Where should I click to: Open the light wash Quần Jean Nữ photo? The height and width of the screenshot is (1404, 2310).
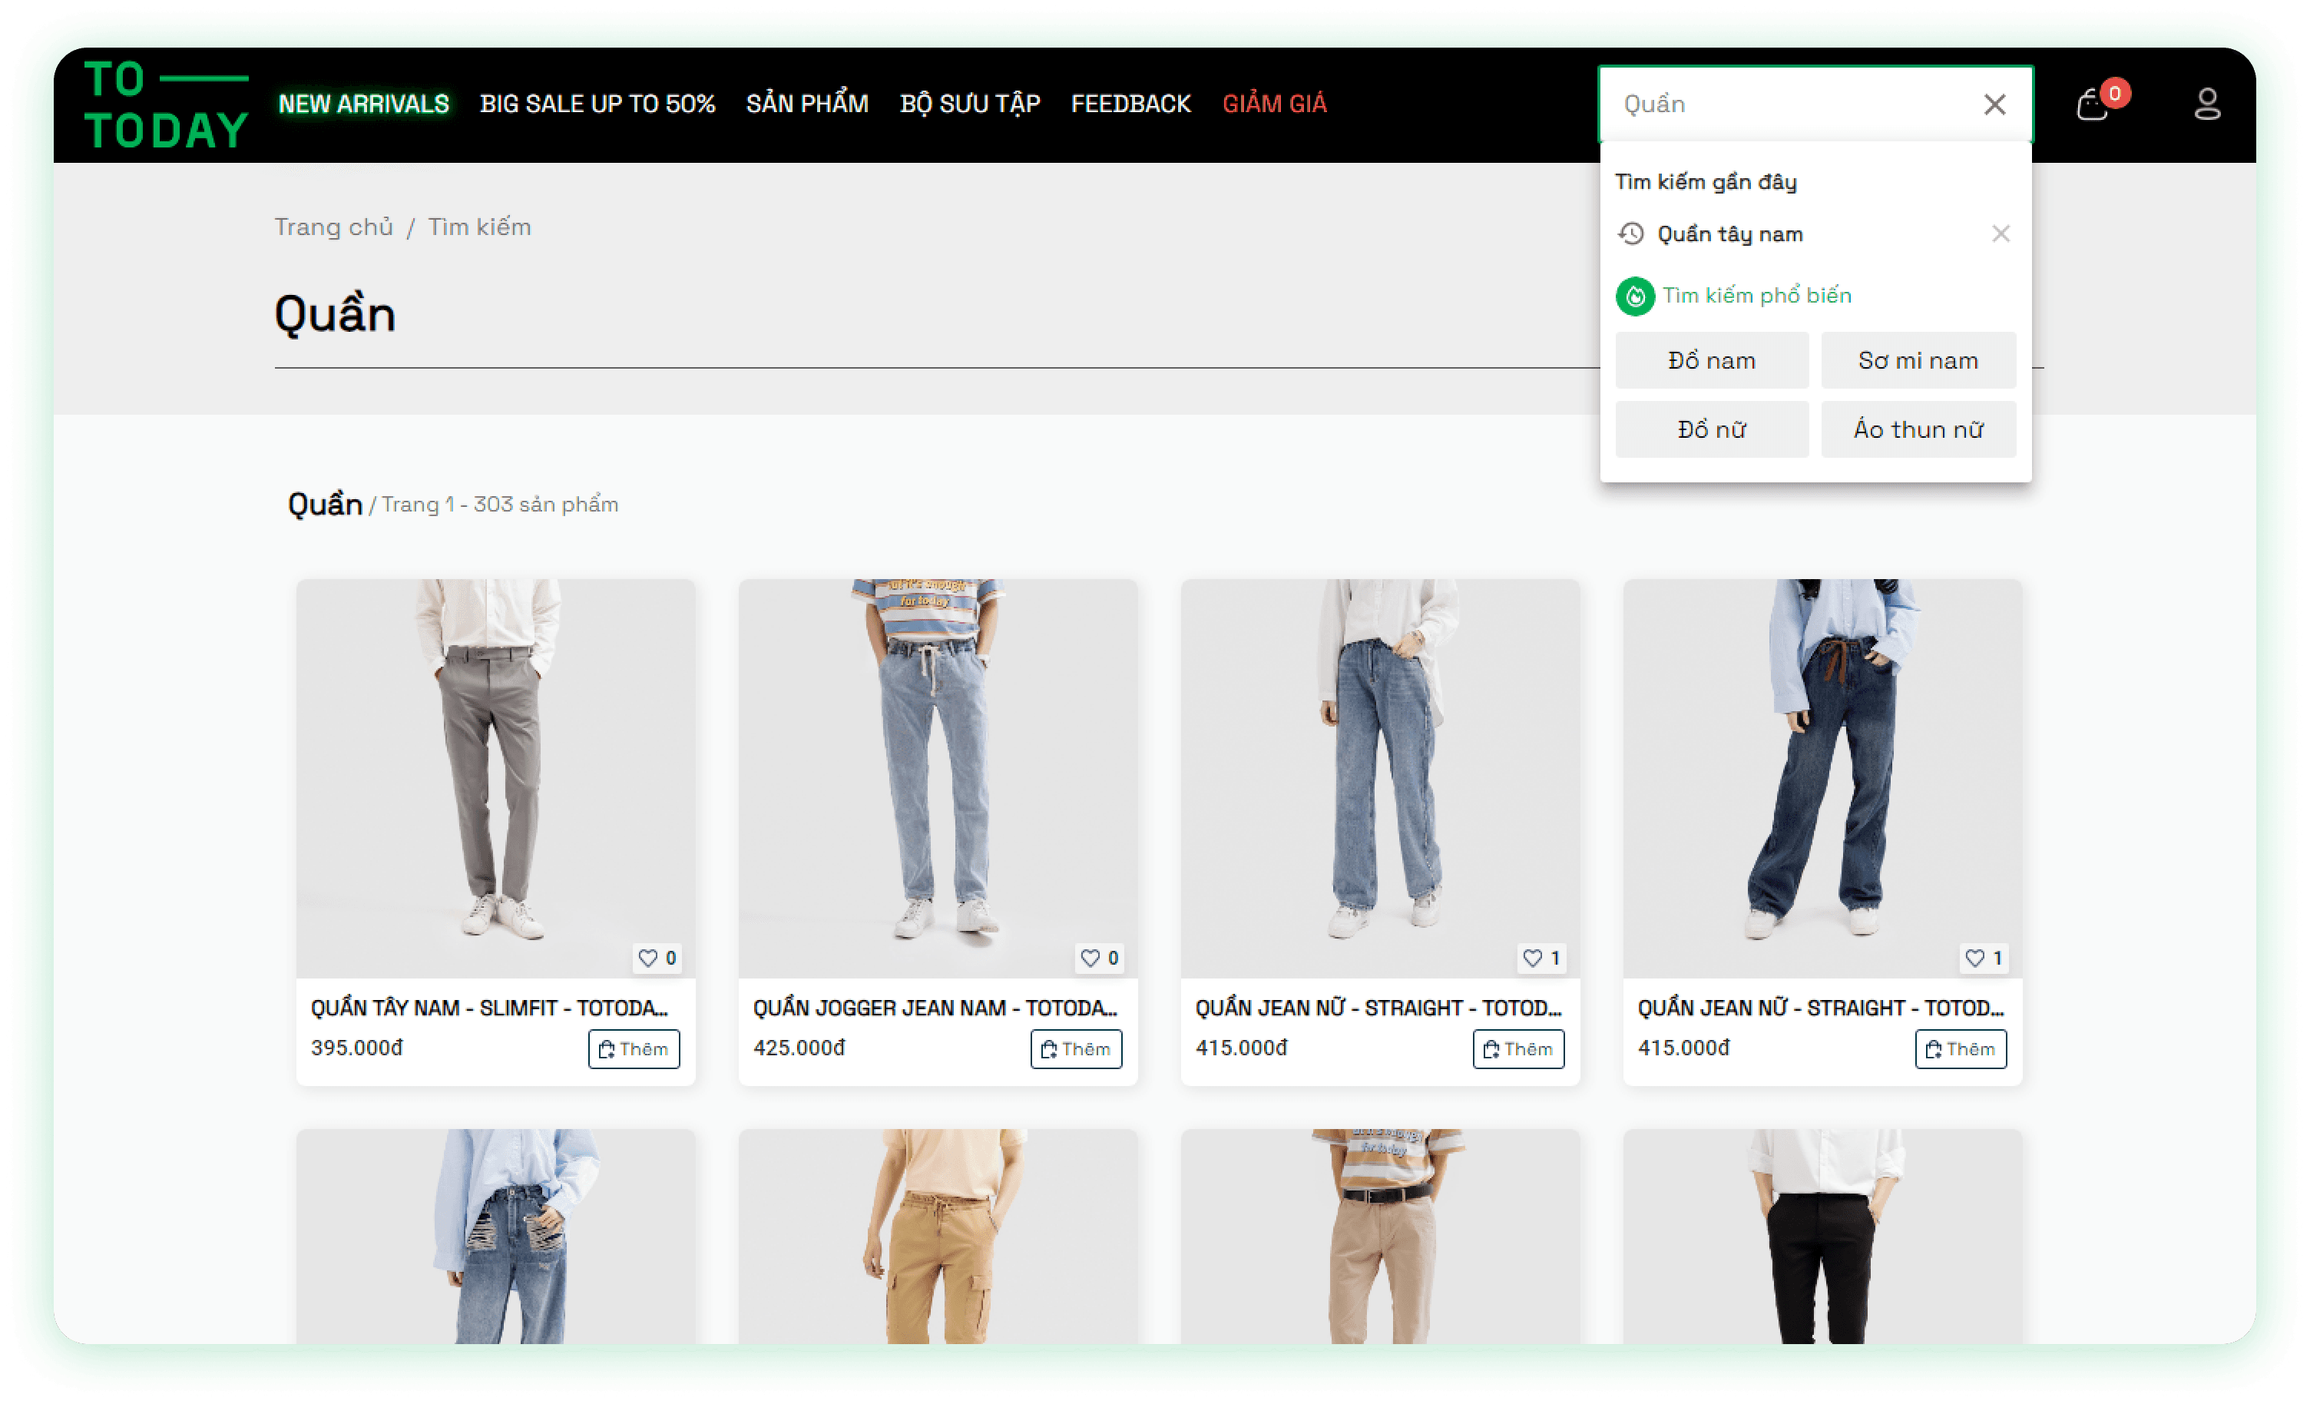1381,779
